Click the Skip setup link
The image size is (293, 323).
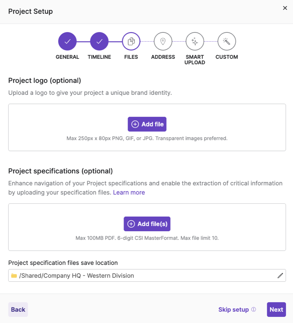(x=233, y=309)
